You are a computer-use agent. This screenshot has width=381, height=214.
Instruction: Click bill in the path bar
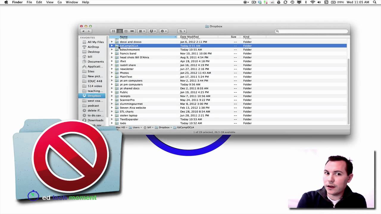[147, 128]
